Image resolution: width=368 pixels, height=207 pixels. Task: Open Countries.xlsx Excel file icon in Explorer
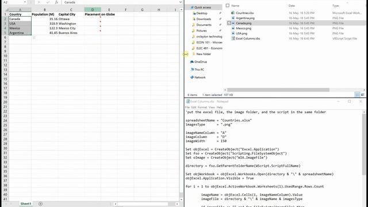click(232, 13)
